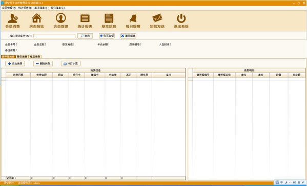This screenshot has height=186, width=307.
Task: Open 每日提醒 daily reminder bell icon
Action: point(133,21)
